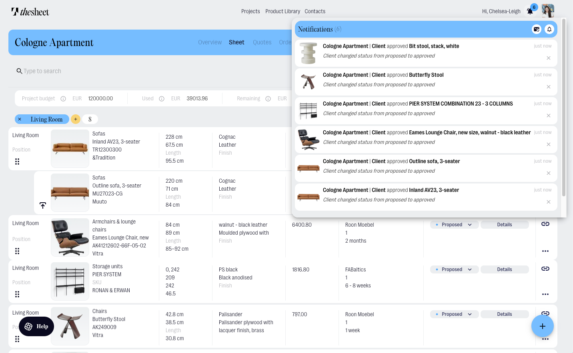Open status dropdown for Eames Lounge Chair
This screenshot has height=353, width=573.
[x=455, y=225]
